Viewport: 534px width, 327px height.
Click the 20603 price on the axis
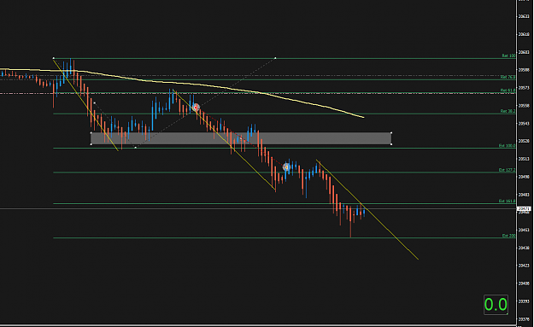pyautogui.click(x=524, y=52)
